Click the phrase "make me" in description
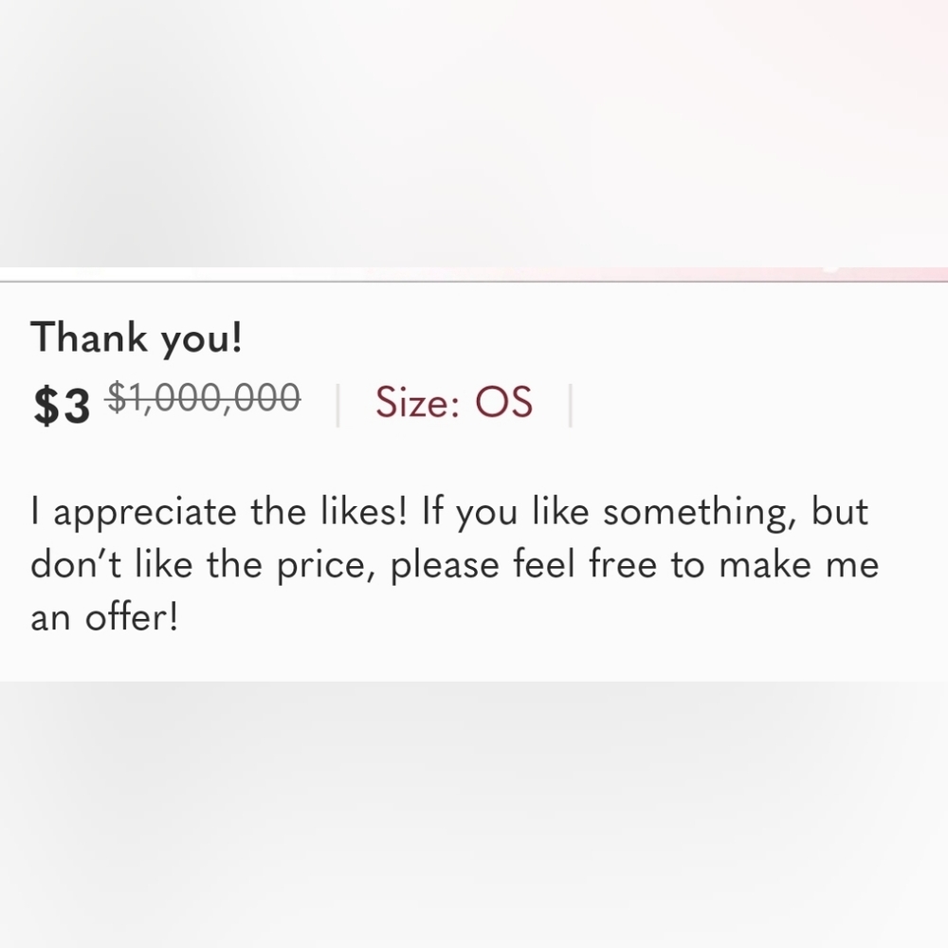 pos(798,565)
